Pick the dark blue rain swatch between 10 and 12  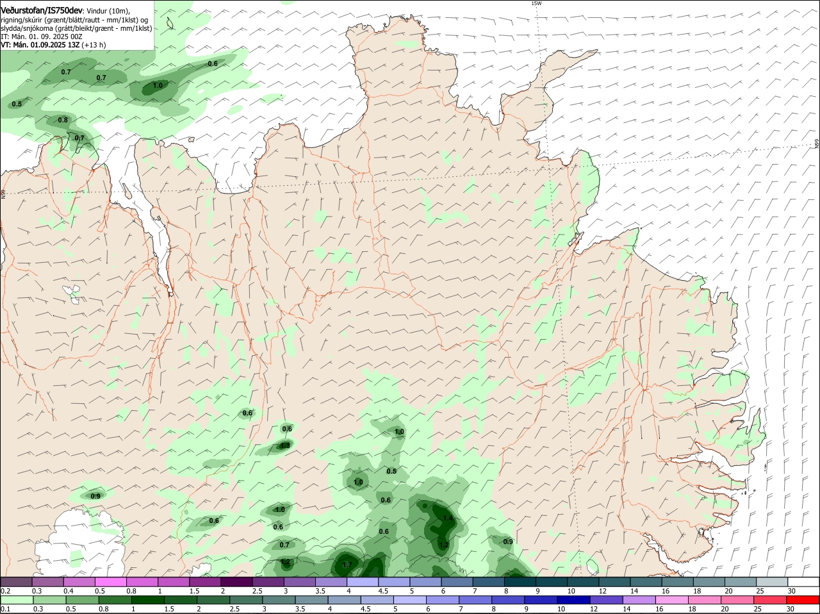(x=574, y=600)
